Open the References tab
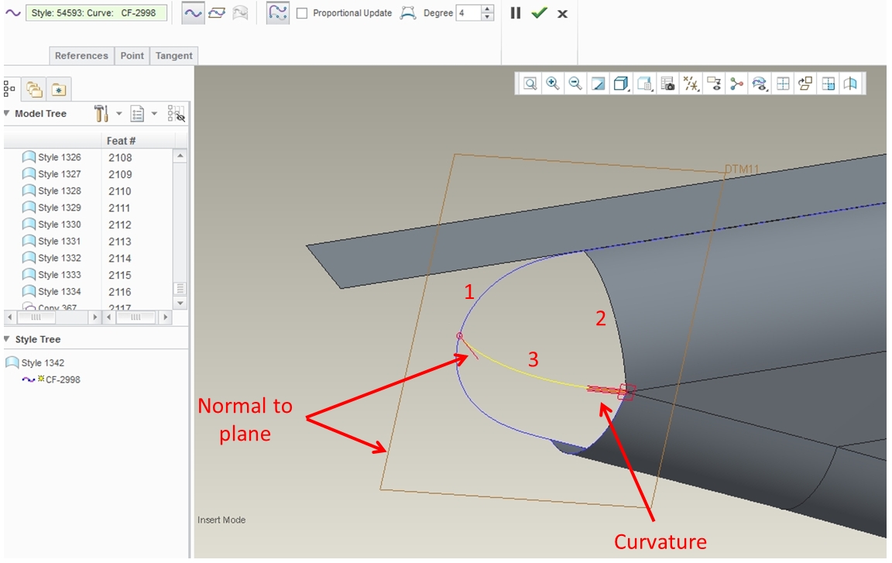 pyautogui.click(x=81, y=56)
